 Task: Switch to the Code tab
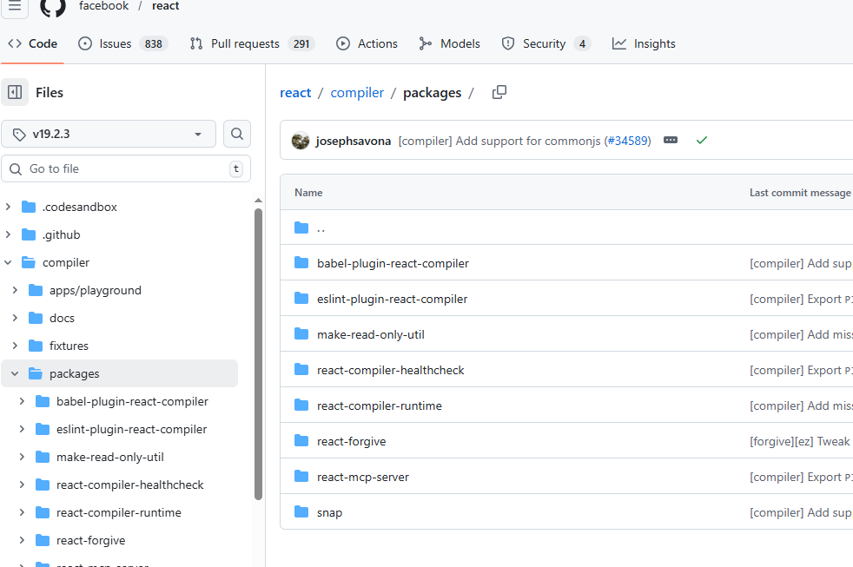coord(33,43)
